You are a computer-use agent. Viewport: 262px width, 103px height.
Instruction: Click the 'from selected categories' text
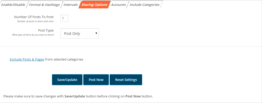click(64, 59)
